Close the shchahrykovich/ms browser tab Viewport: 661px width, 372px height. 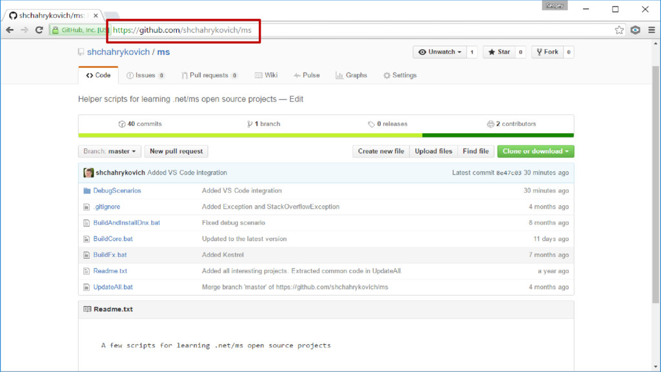click(96, 15)
